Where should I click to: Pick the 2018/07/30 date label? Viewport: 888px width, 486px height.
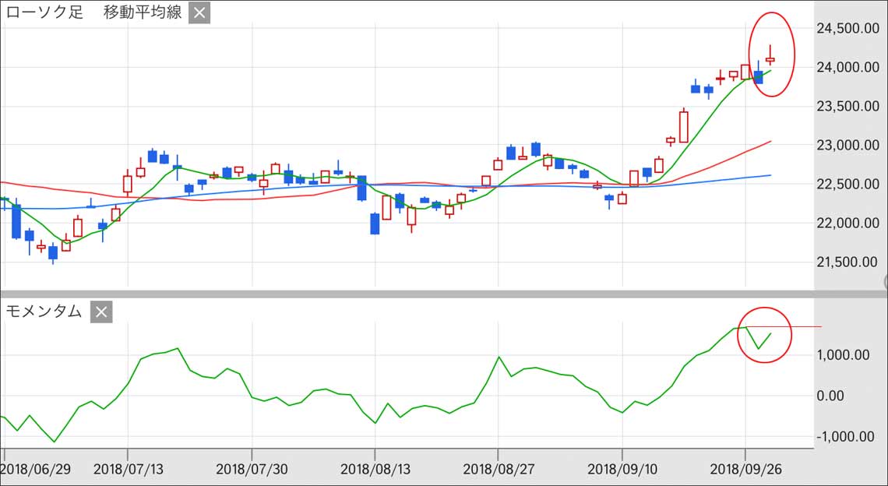point(252,470)
